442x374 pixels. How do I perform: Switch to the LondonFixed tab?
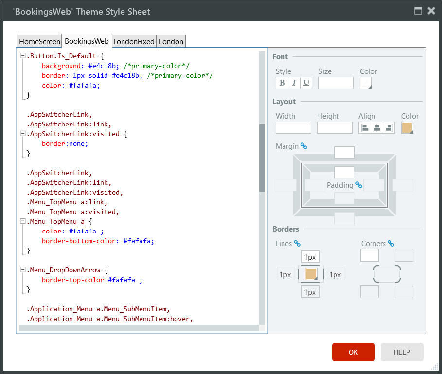tap(134, 41)
